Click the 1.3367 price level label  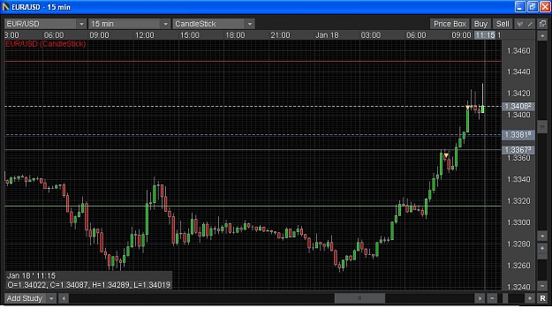(518, 150)
